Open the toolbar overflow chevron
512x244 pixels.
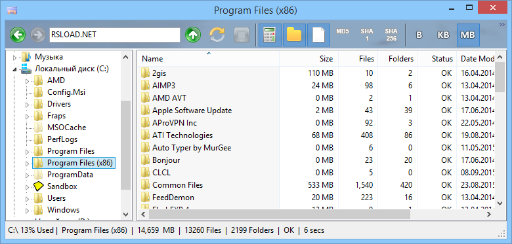(502, 25)
